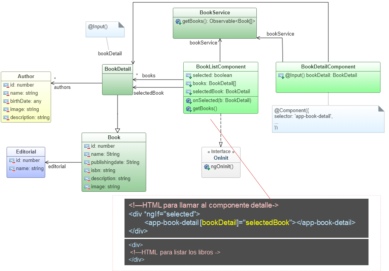
Task: Select the birthDate attribute icon in Author
Action: pos(6,101)
